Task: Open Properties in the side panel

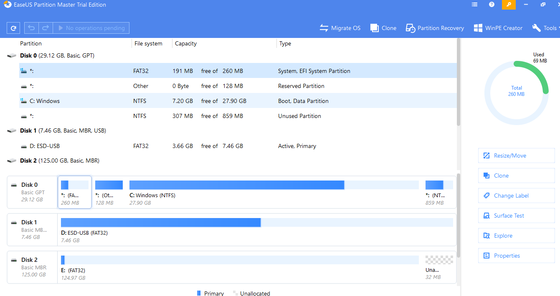Action: pyautogui.click(x=516, y=256)
